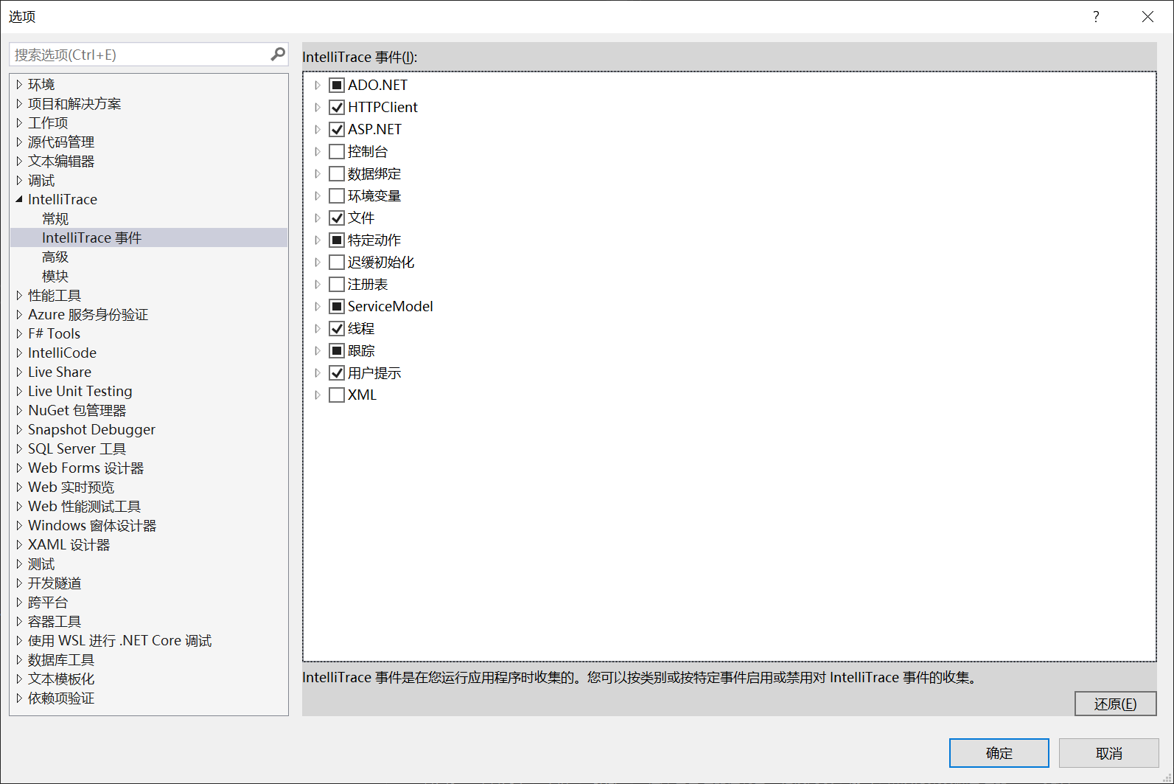Open 依赖项验证 options category
Image resolution: width=1174 pixels, height=784 pixels.
61,698
